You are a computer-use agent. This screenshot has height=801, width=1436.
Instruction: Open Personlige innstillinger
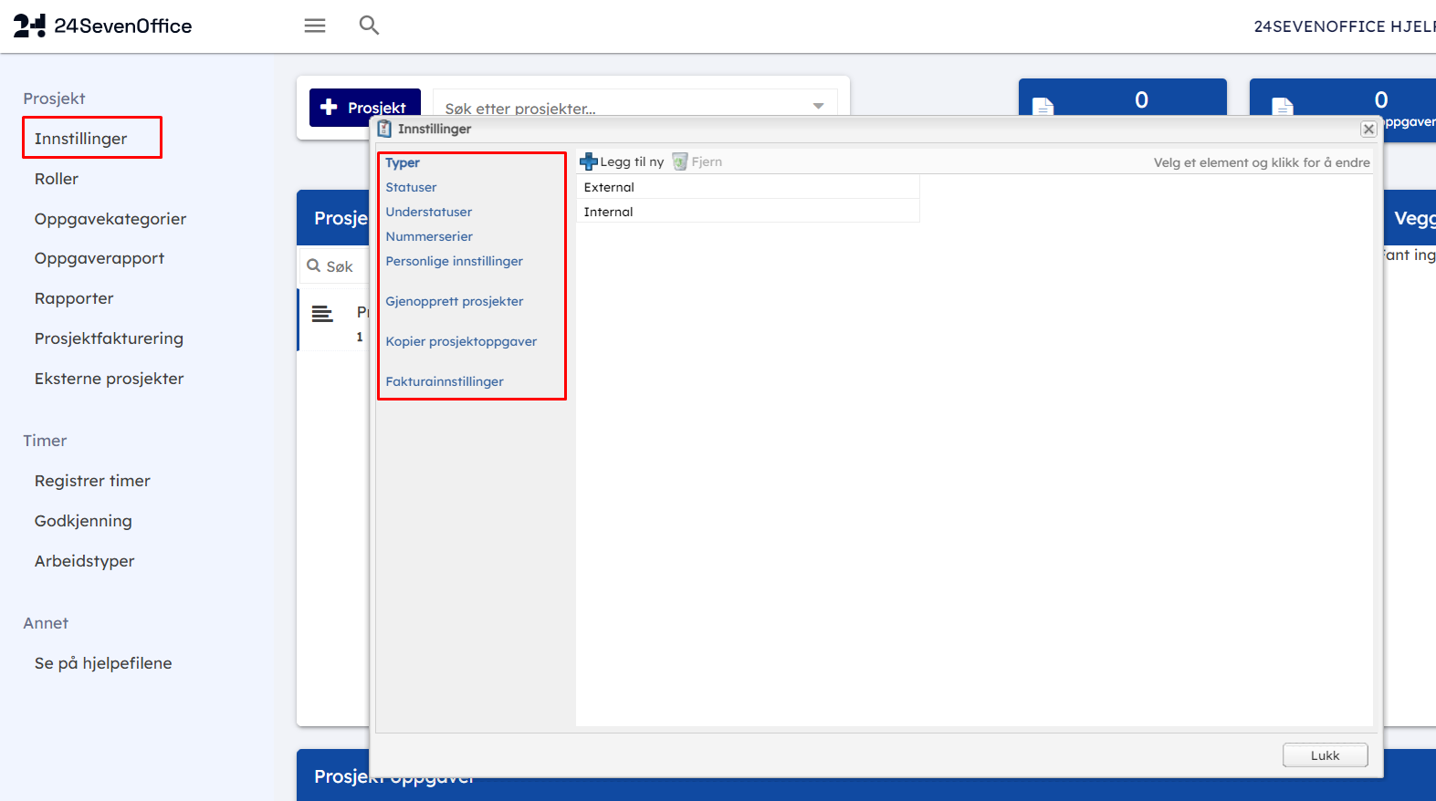click(454, 261)
